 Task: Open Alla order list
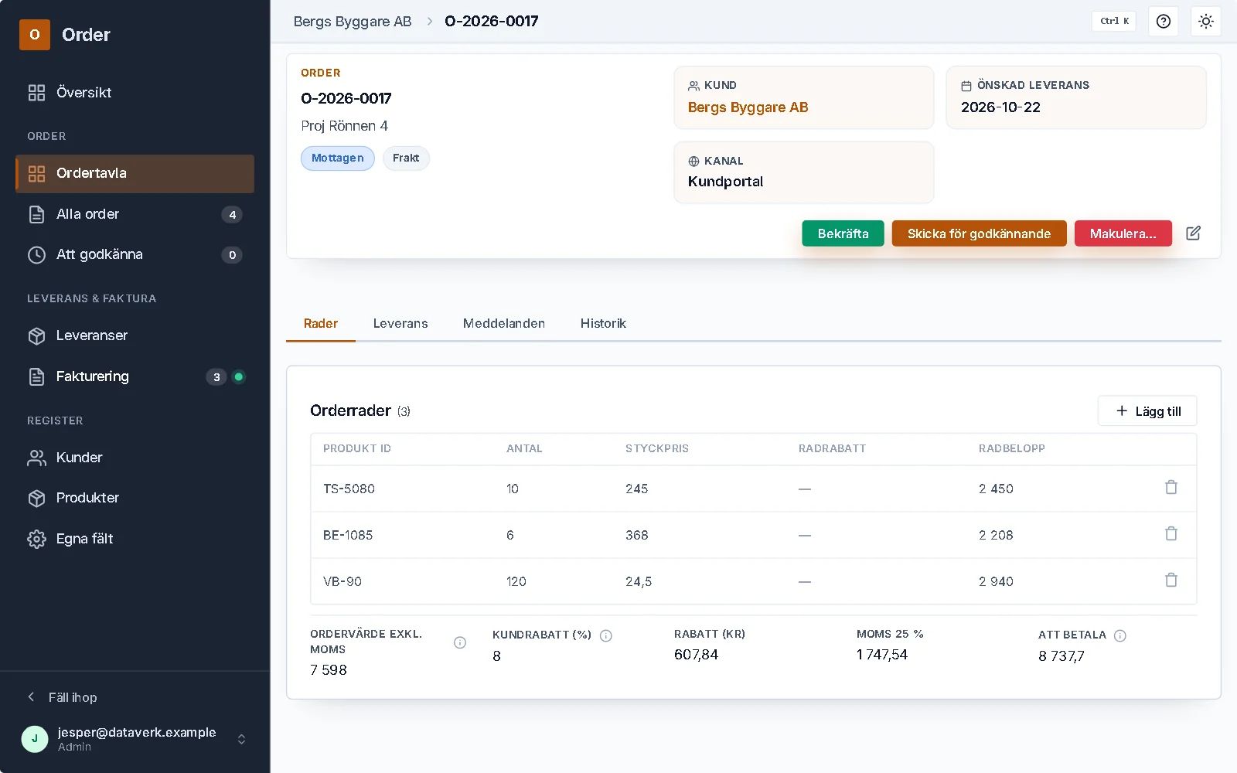pos(135,214)
